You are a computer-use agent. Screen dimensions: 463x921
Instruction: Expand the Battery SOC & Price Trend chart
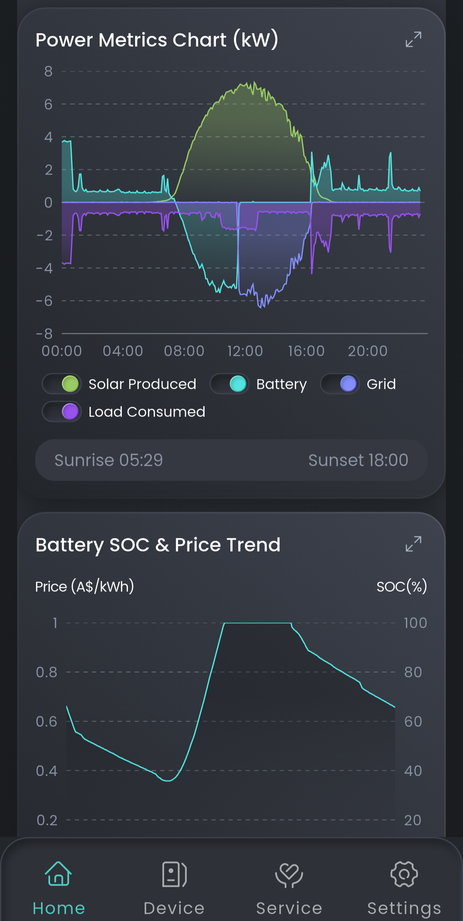[413, 544]
